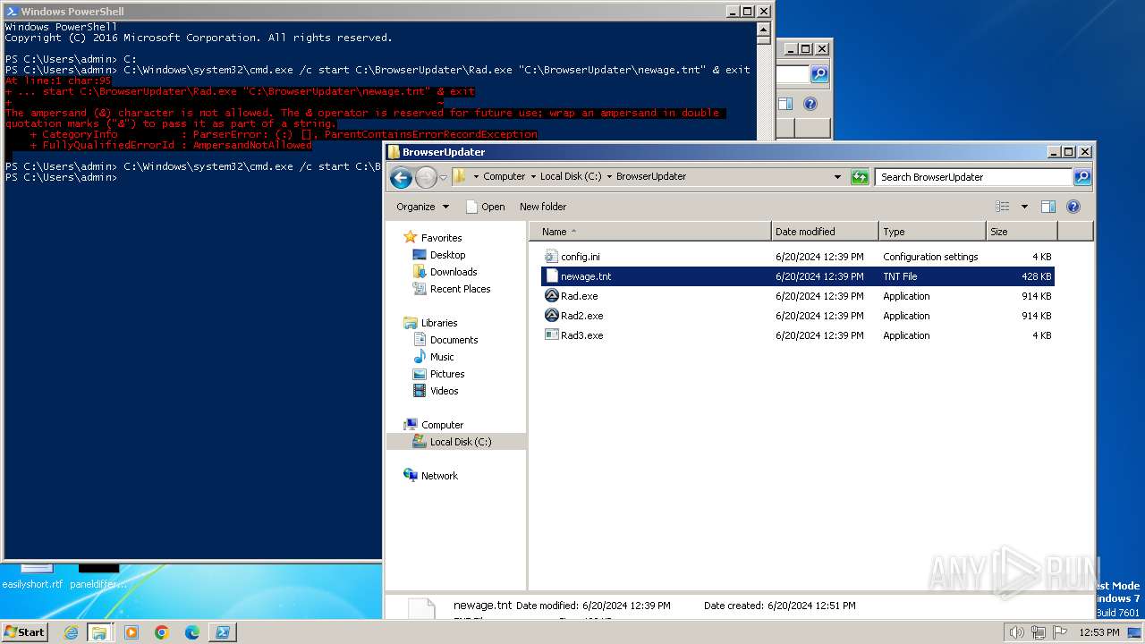Open the Organize dropdown menu
The image size is (1145, 644).
[x=423, y=207]
